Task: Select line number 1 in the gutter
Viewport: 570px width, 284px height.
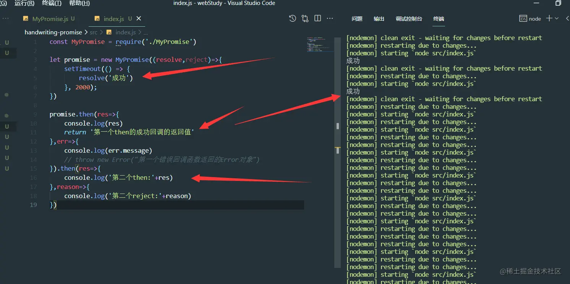Action: click(x=35, y=42)
